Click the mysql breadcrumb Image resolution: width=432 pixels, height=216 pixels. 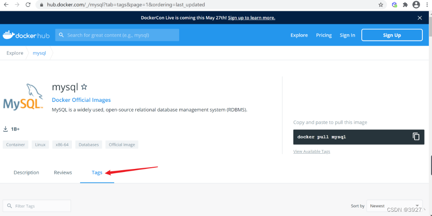coord(39,53)
